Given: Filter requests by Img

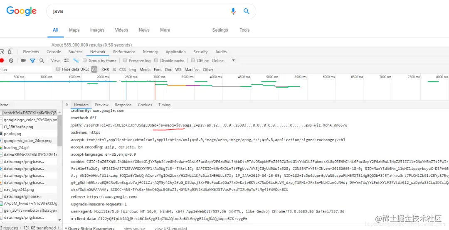Looking at the screenshot, I should click(x=133, y=69).
